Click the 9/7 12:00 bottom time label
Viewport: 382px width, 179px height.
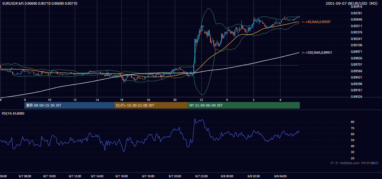click(x=75, y=176)
